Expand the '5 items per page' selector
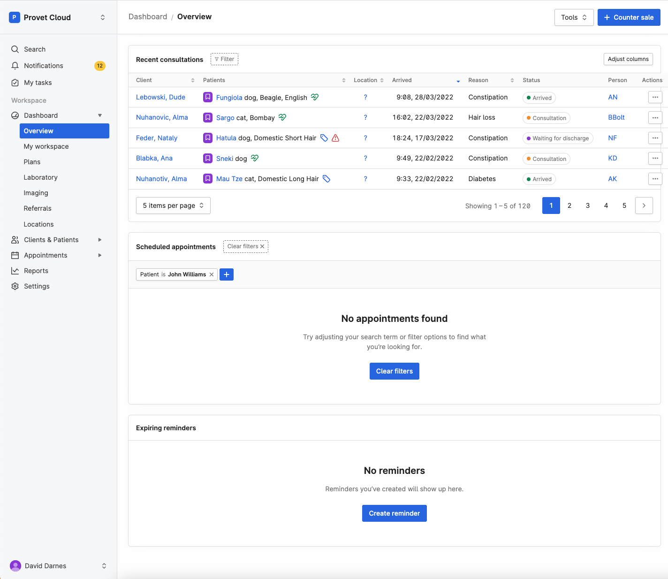 (173, 206)
